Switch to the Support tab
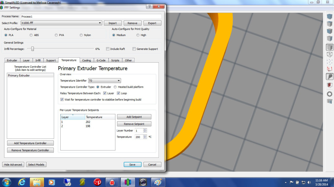Image resolution: width=334 pixels, height=187 pixels. pyautogui.click(x=51, y=60)
